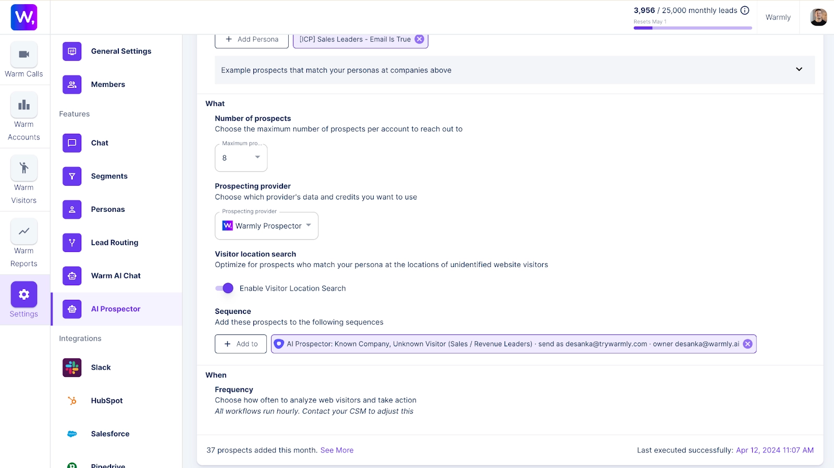Click the sequence chip shield icon

[x=279, y=344]
